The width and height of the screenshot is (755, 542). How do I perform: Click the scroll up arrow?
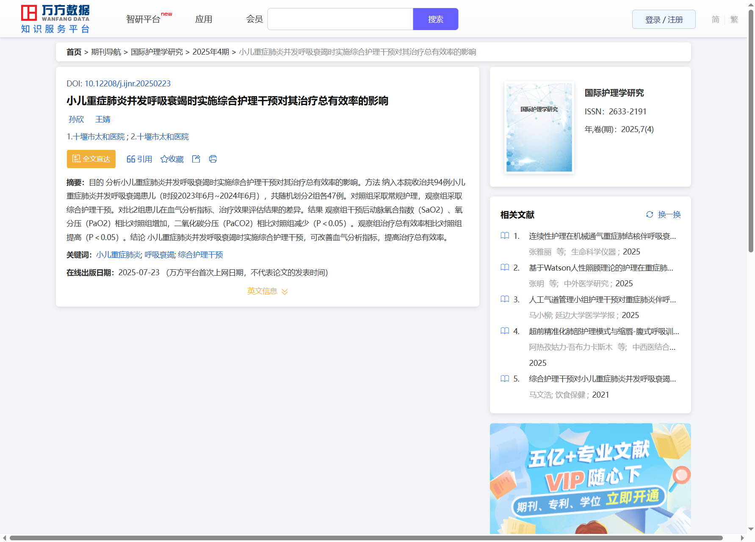coord(751,4)
